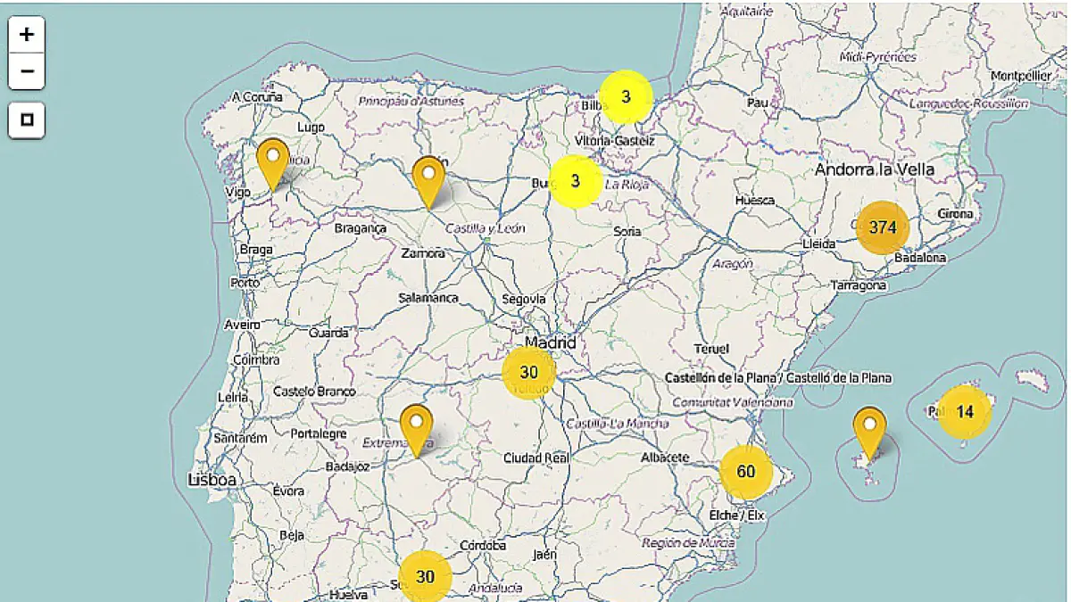Select the pin marker north of Zamora
Screen dimensions: 1071x602
pos(429,179)
